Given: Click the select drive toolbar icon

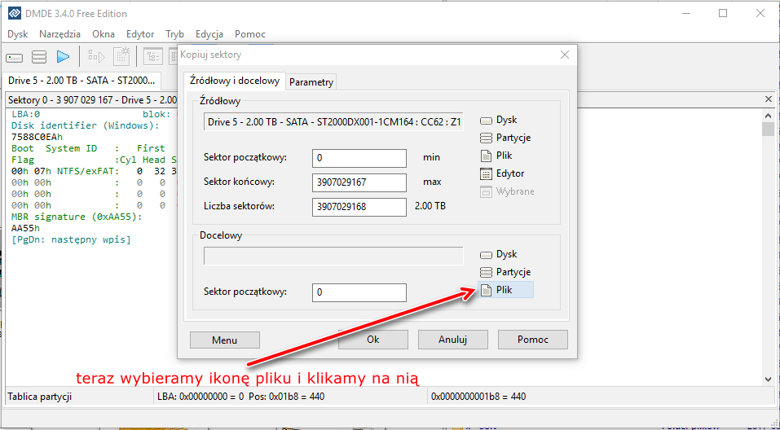Looking at the screenshot, I should 15,57.
